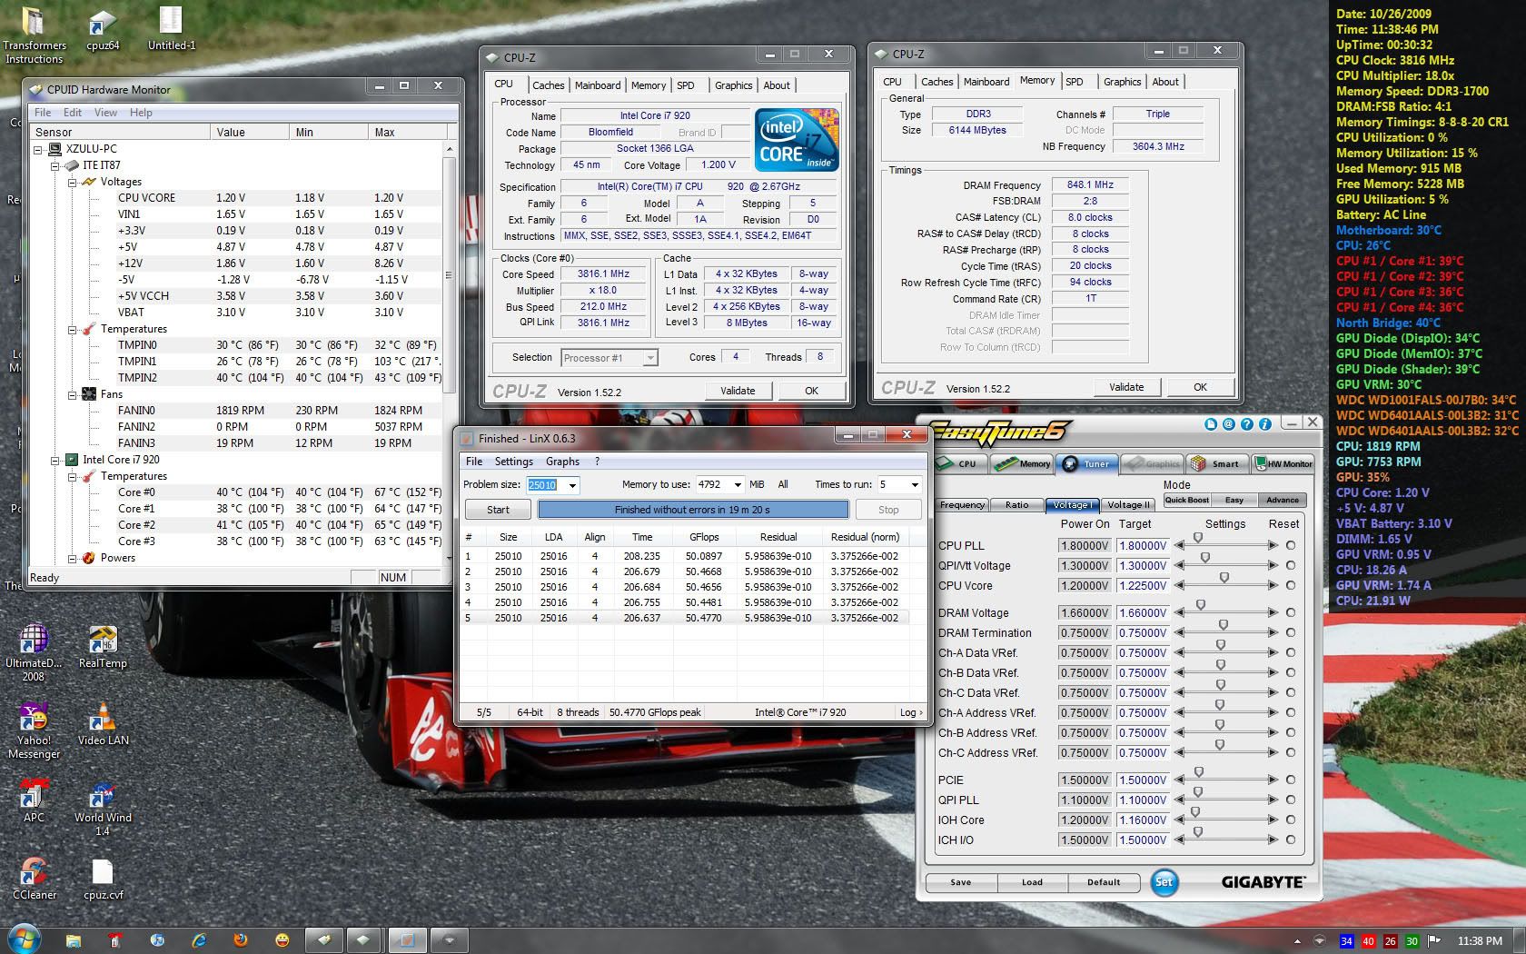The image size is (1526, 954).
Task: Click the green 30 temperature tray icon
Action: click(1412, 941)
